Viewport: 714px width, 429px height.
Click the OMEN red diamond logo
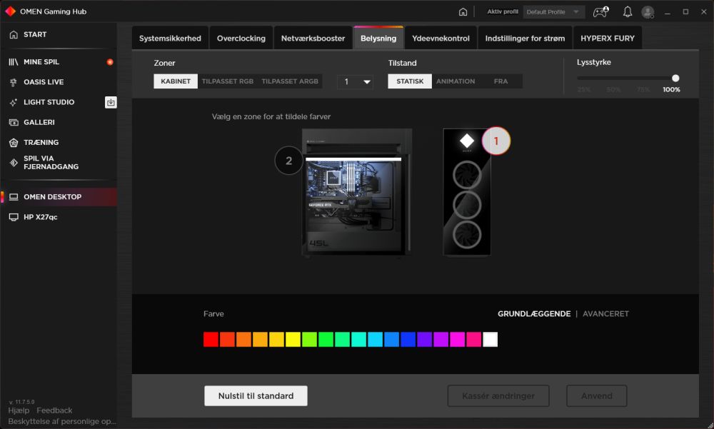point(10,11)
